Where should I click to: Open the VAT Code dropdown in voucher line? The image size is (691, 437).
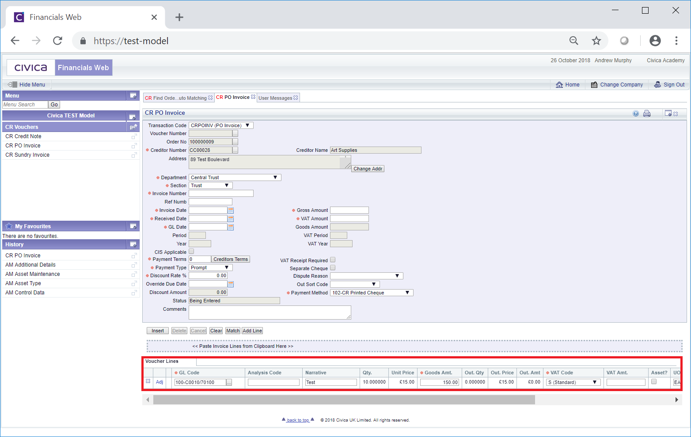573,382
